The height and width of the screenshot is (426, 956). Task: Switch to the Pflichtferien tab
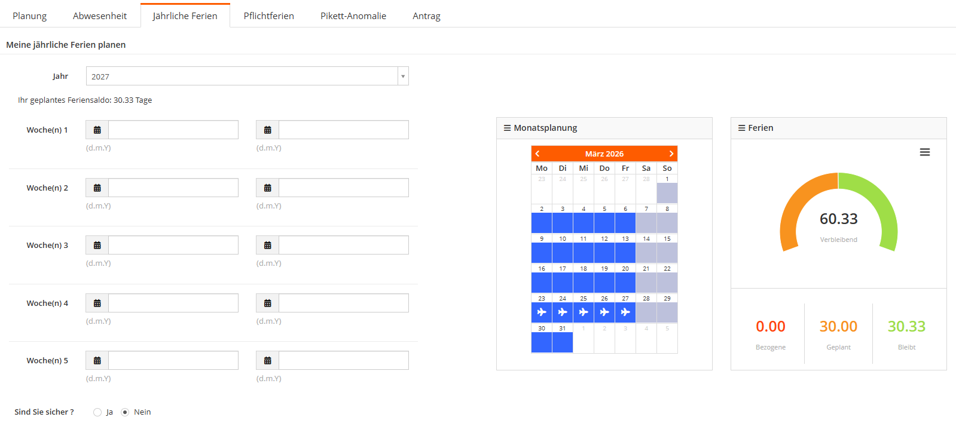pos(268,16)
